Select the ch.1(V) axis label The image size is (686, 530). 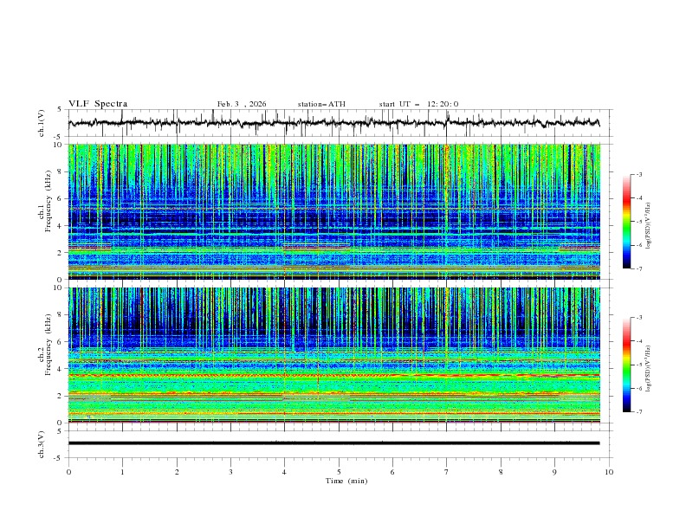point(41,124)
